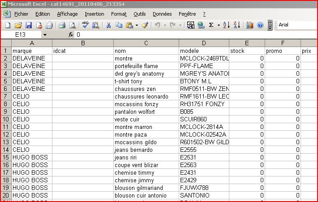Click the Permission icon in toolbar
The image size is (318, 202).
click(x=39, y=25)
